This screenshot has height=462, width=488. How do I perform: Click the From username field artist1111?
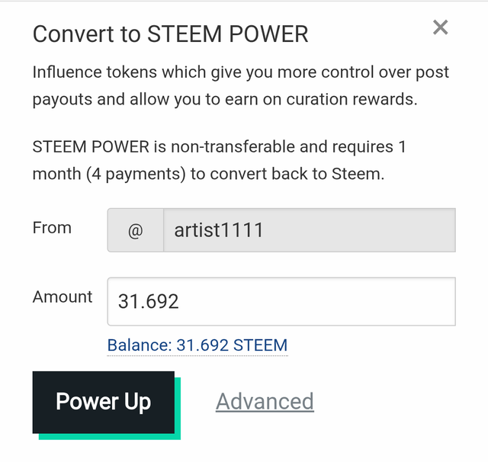(310, 230)
